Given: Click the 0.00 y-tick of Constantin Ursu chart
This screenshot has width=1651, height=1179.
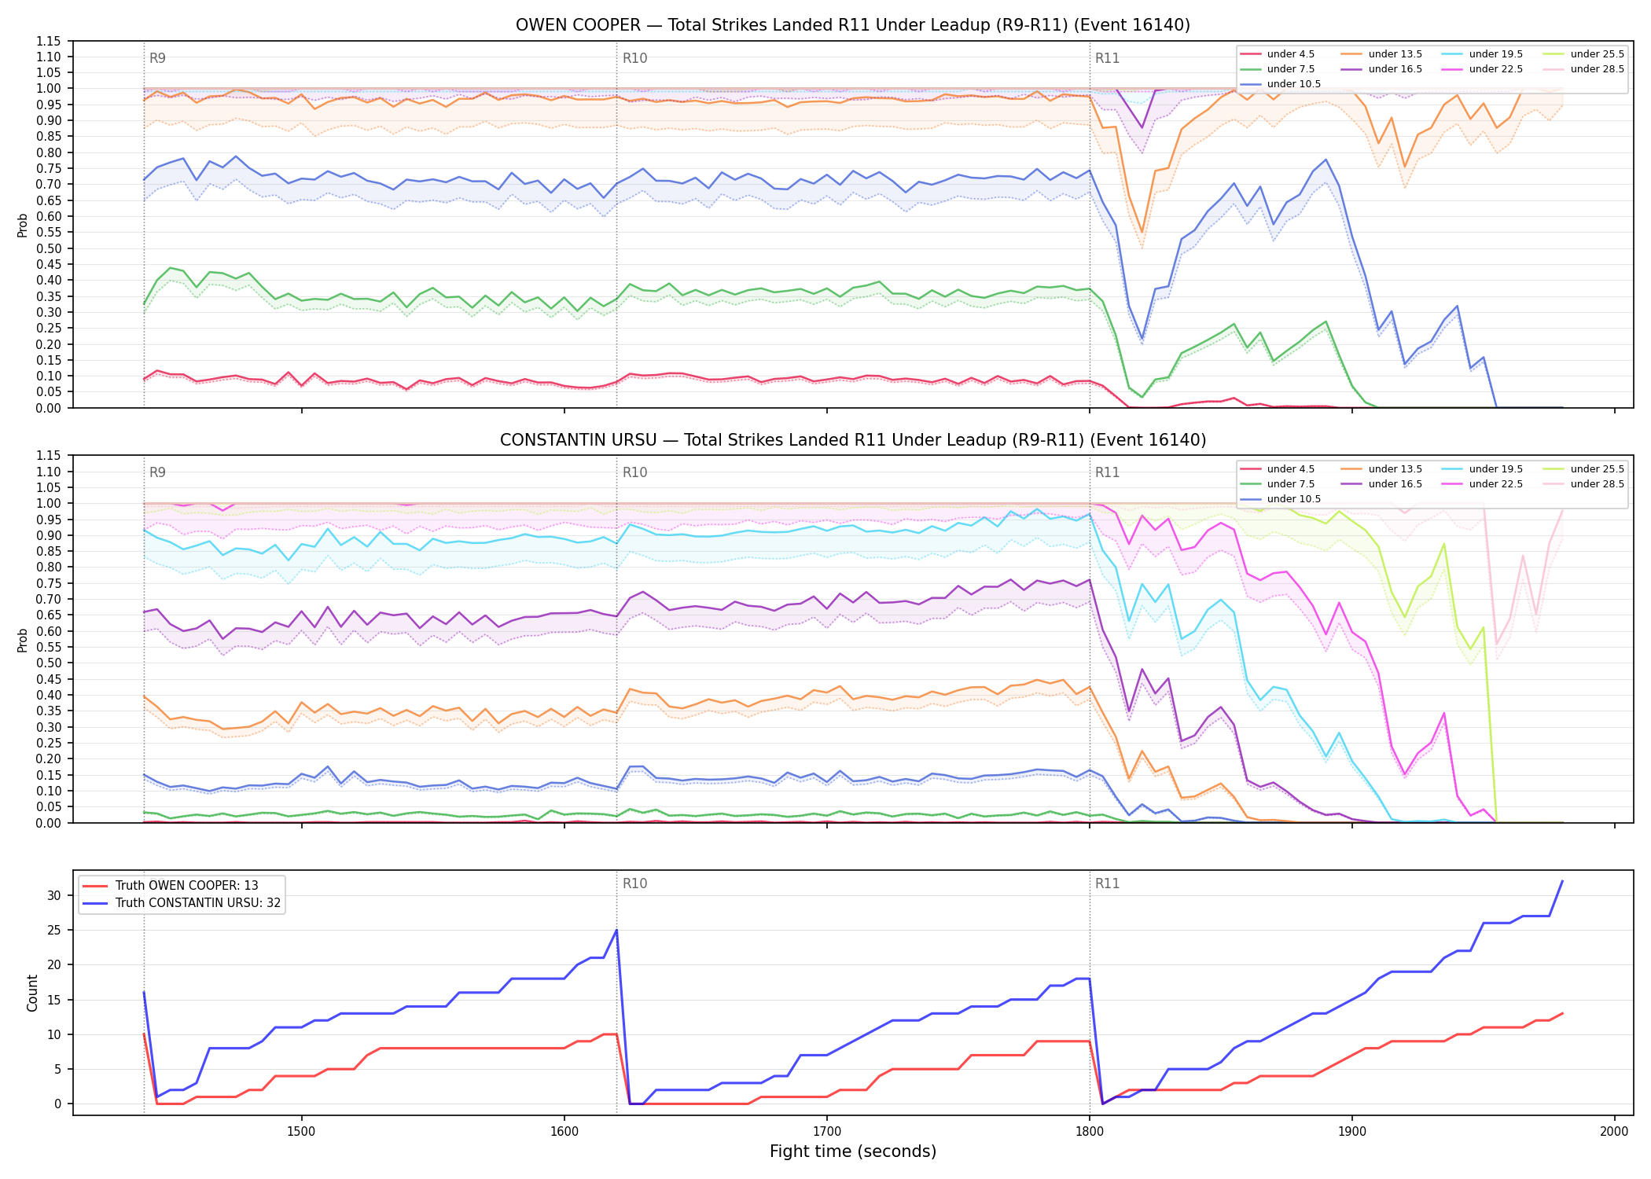Looking at the screenshot, I should point(49,823).
